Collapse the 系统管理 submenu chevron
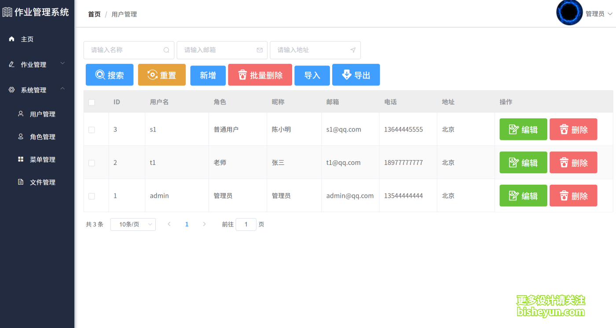 (x=62, y=89)
